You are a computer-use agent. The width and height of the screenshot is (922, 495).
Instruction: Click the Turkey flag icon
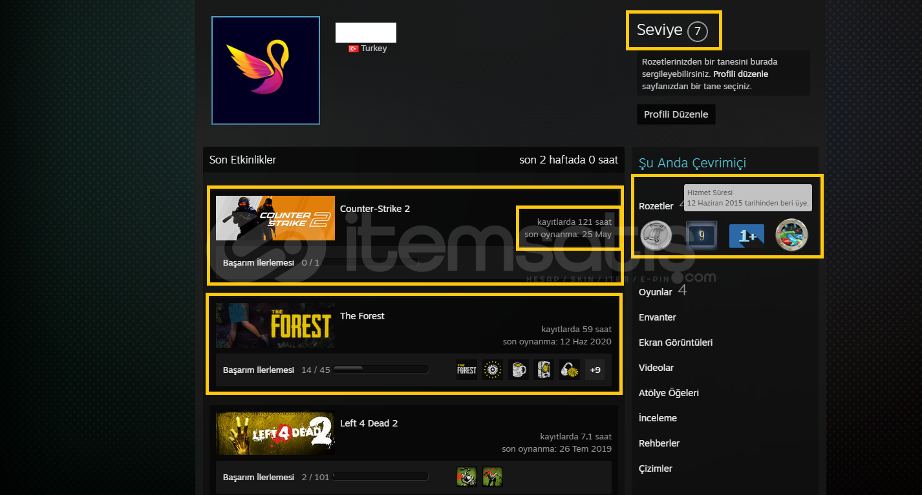354,48
